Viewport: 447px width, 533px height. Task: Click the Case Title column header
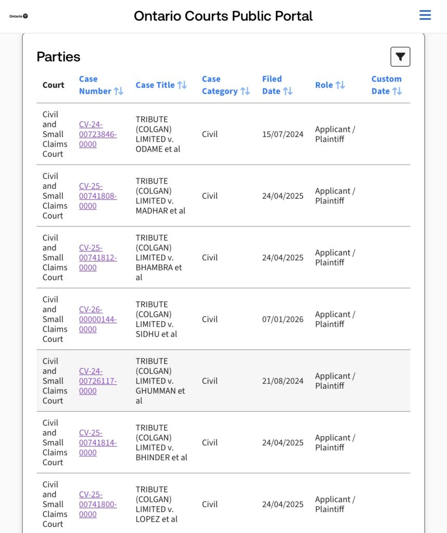click(161, 85)
